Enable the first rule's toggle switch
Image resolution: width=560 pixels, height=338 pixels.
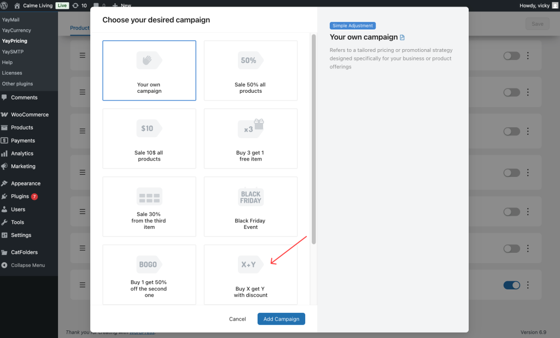[x=511, y=56]
